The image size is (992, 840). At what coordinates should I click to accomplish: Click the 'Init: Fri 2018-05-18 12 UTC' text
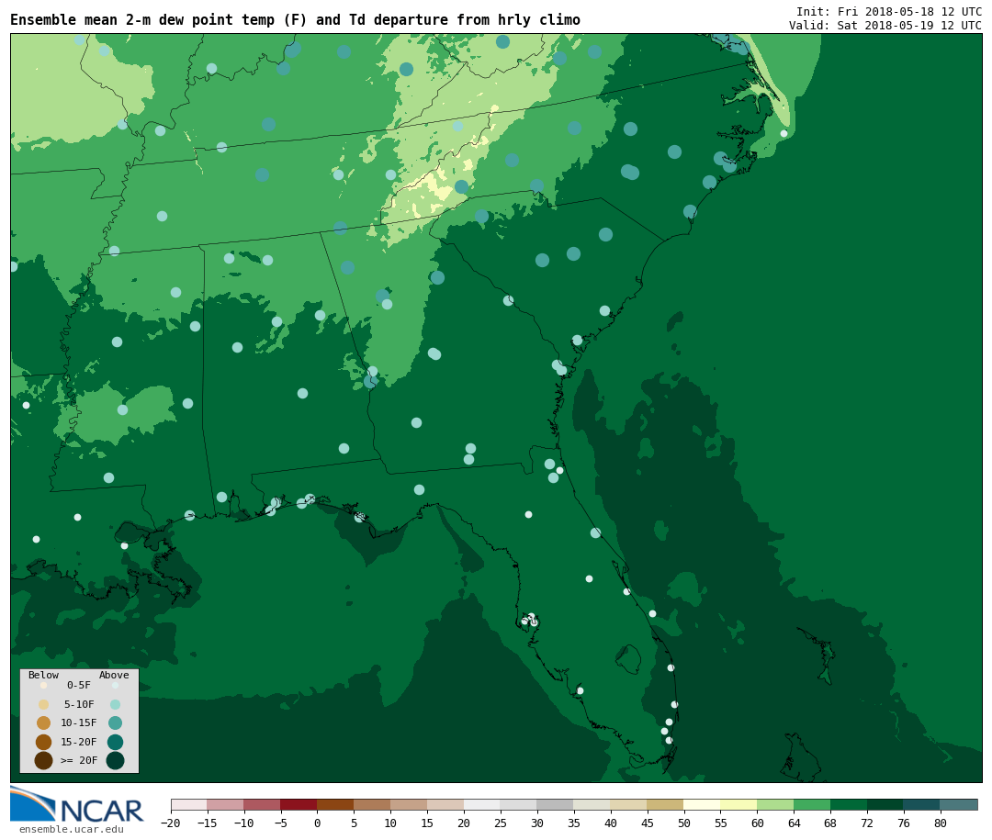(x=889, y=11)
